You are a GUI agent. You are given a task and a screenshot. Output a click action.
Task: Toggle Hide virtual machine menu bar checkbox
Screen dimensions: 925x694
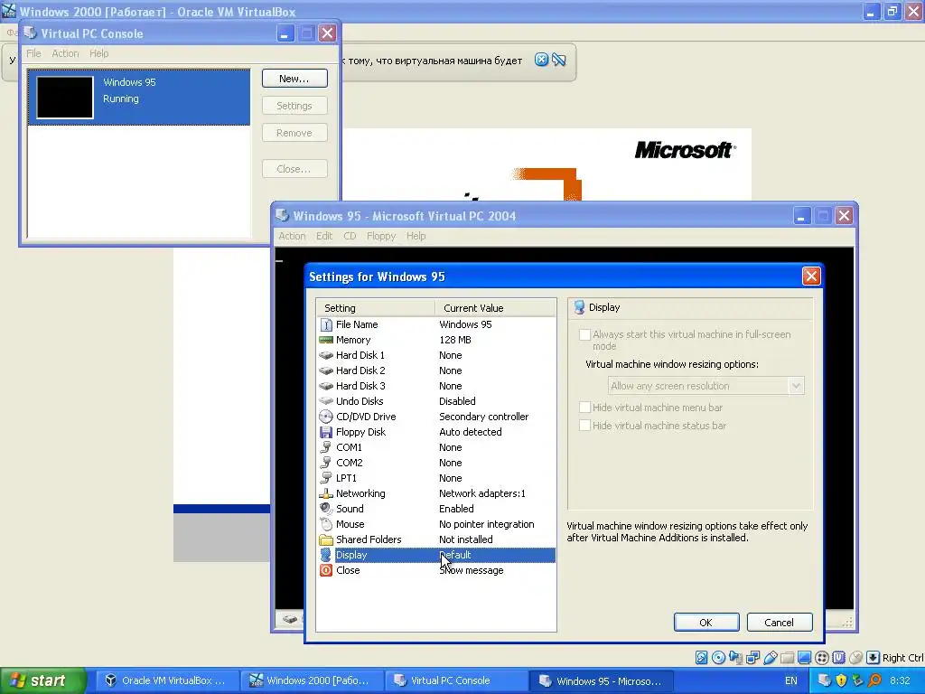pos(584,408)
